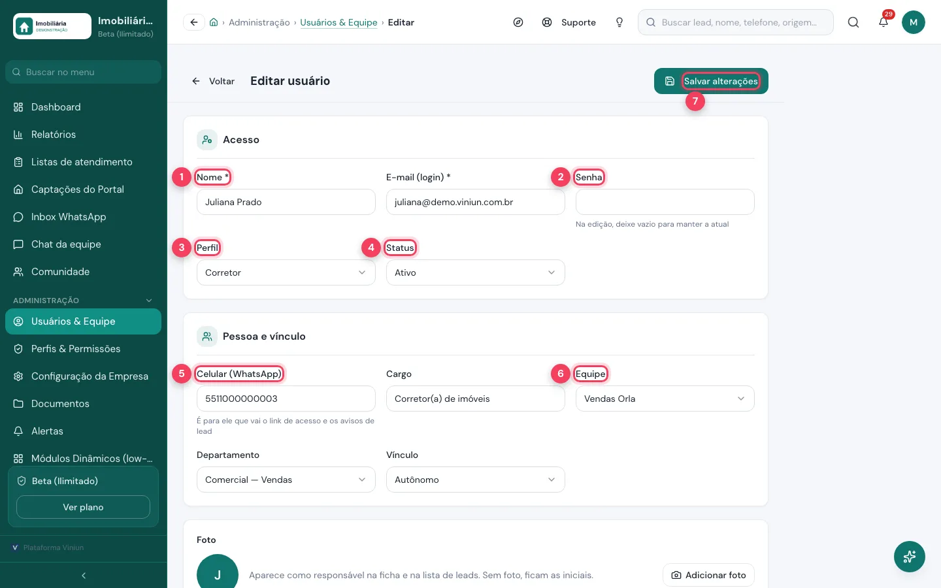
Task: Open the Departamento dropdown
Action: pyautogui.click(x=286, y=480)
